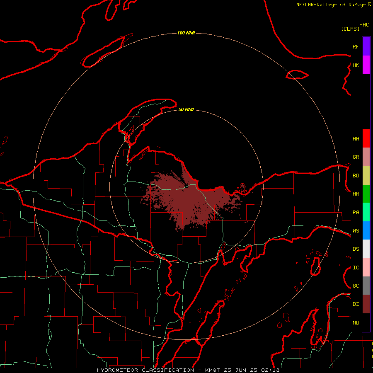Select the GR pink legend swatch
Screen dimensions: 373x373
pyautogui.click(x=366, y=157)
